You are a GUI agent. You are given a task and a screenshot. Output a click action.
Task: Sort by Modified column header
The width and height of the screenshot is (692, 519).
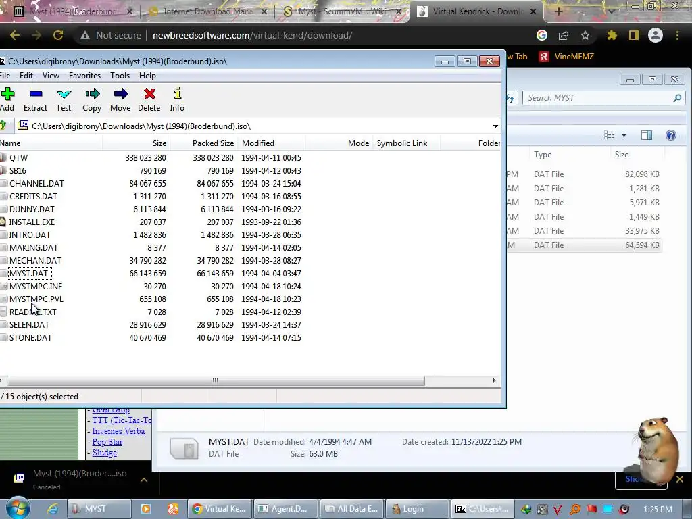272,143
